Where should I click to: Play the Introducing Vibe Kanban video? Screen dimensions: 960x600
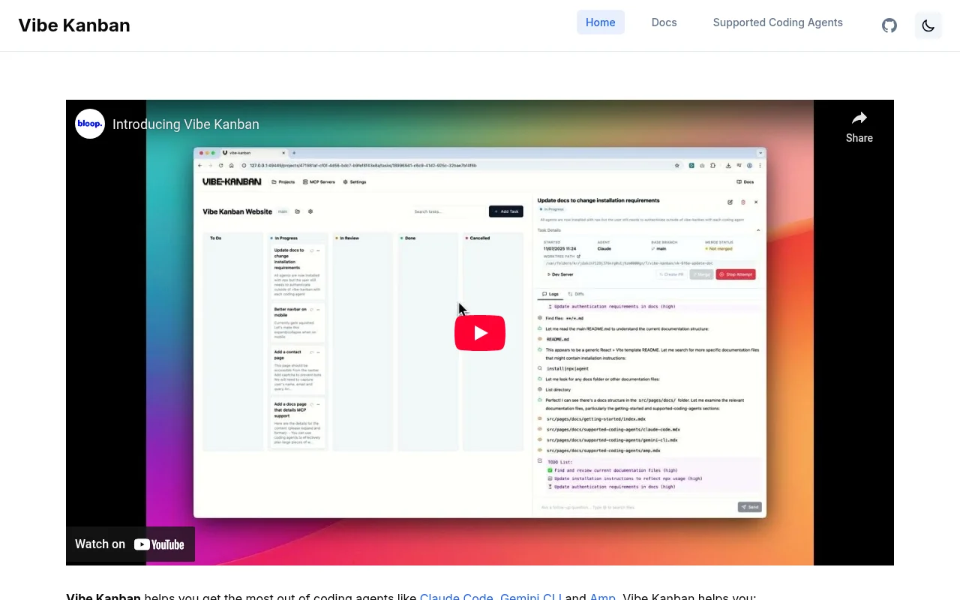480,333
